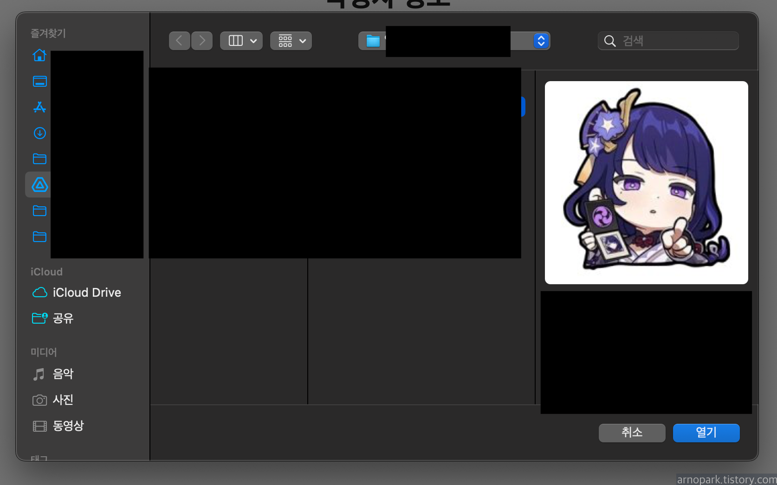Open the Home folder in sidebar
This screenshot has width=777, height=485.
tap(39, 55)
